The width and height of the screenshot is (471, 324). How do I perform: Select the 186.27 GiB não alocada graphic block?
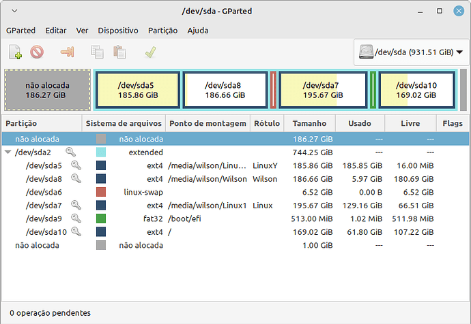(47, 90)
